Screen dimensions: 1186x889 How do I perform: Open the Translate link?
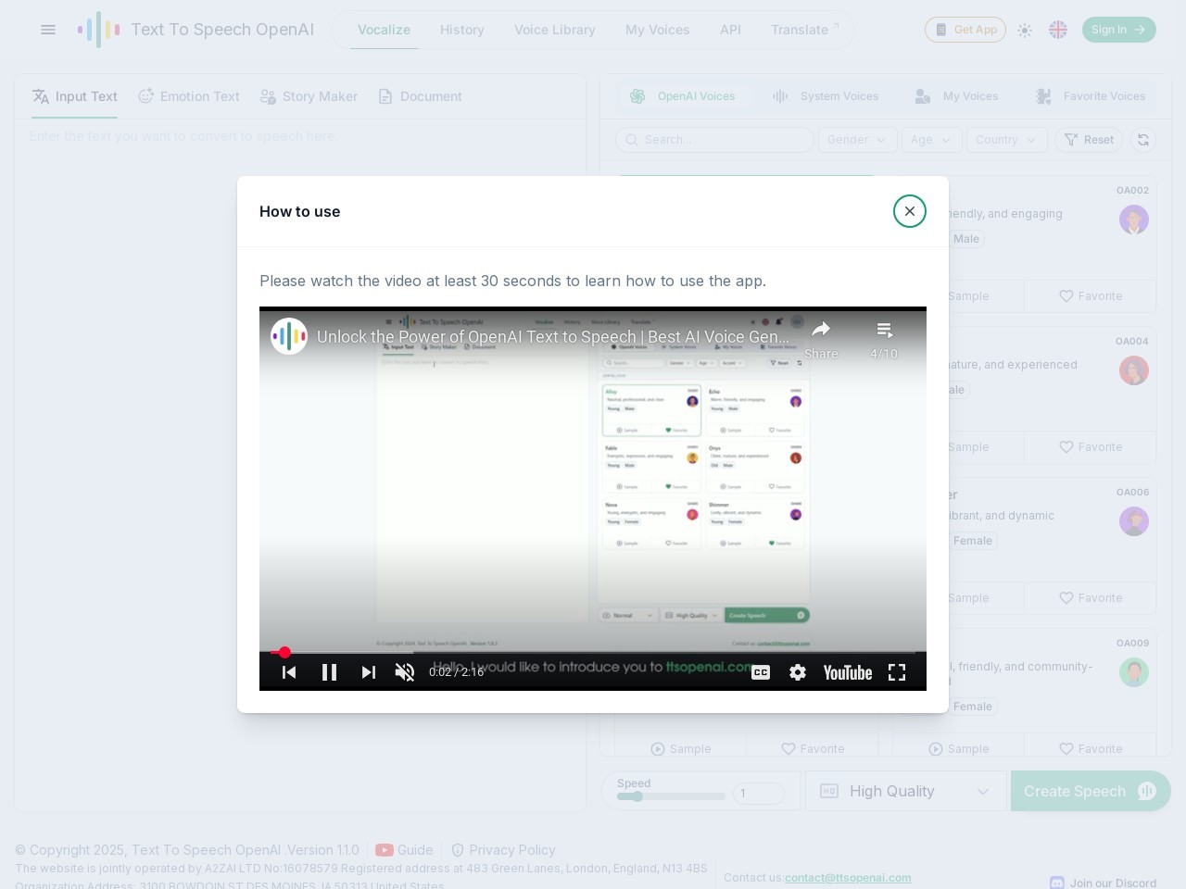tap(804, 30)
